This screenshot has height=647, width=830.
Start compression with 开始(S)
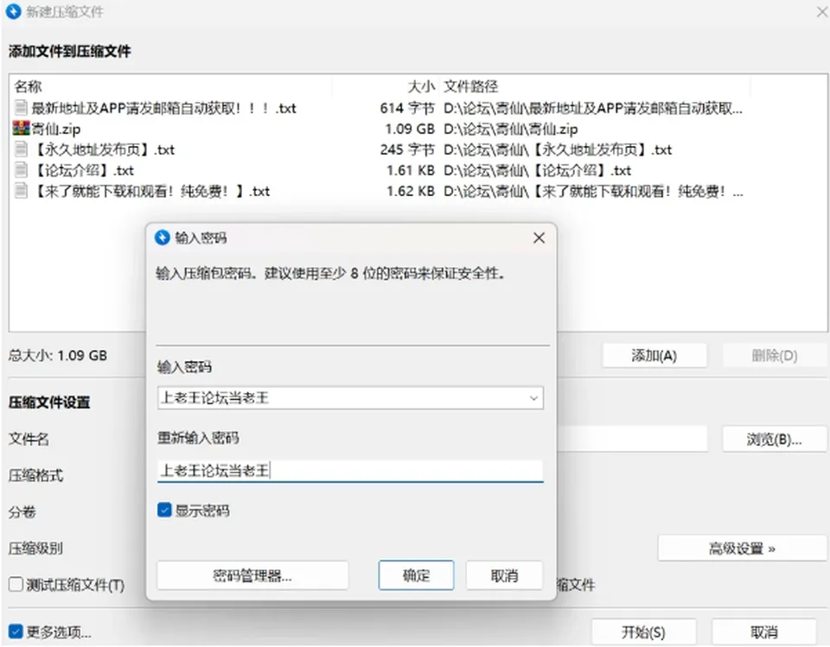[x=643, y=631]
